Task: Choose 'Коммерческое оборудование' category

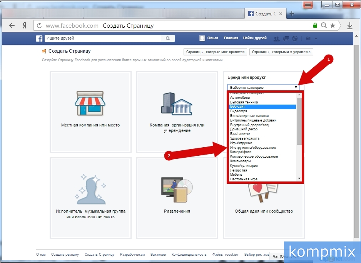Action: tap(263, 157)
